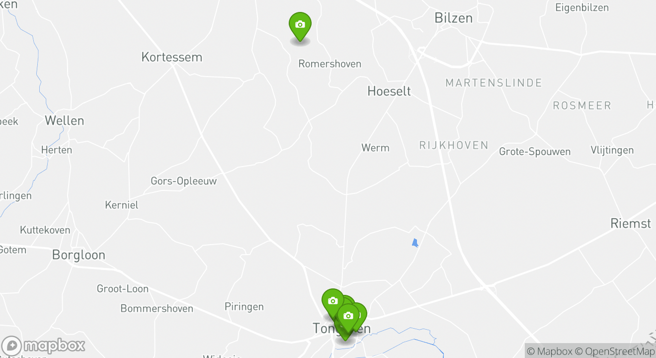The image size is (656, 358).
Task: Open the Mapbox logo
Action: pos(43,346)
